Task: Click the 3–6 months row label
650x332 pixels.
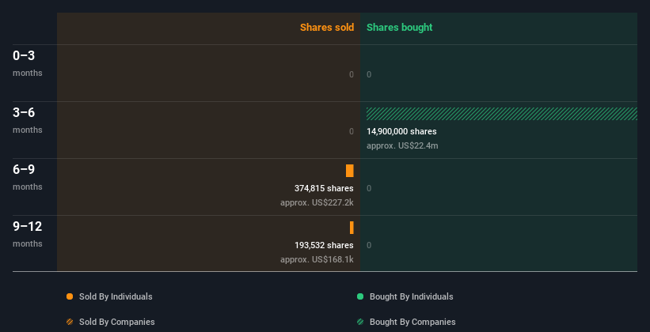Action: [x=28, y=120]
